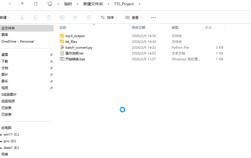Open 桌面 in quick access

click(x=5, y=55)
